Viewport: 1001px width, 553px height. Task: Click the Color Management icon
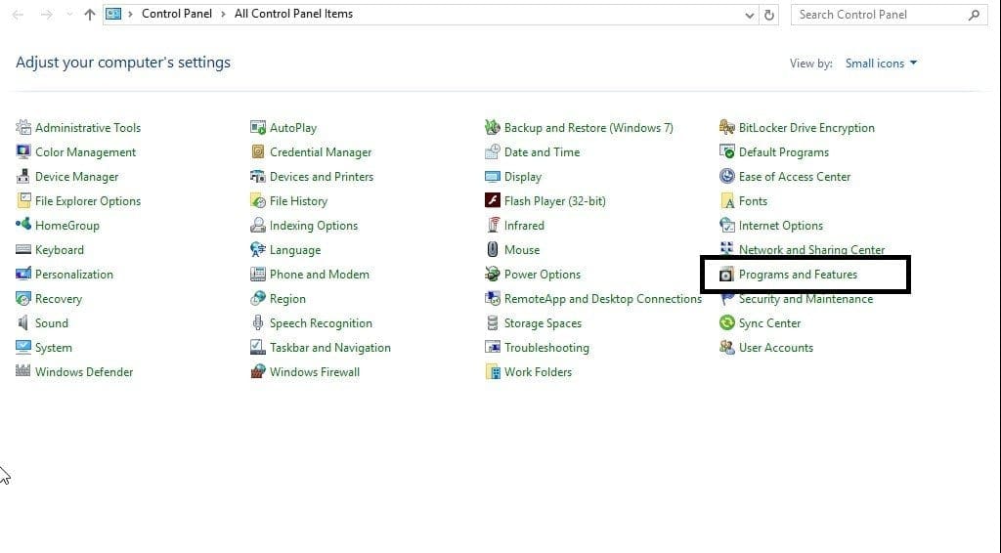click(23, 151)
